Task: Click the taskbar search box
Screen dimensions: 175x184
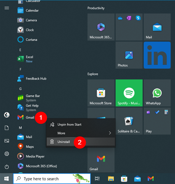Action: [x=52, y=179]
